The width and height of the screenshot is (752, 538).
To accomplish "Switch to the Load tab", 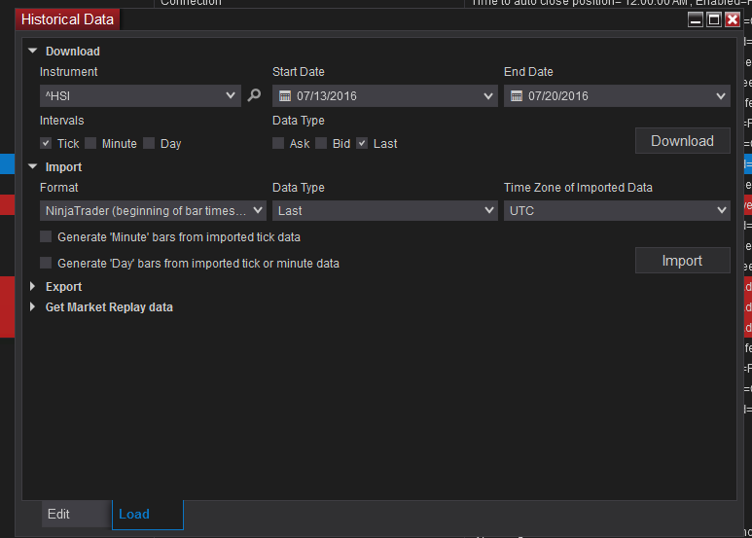I will (x=148, y=515).
